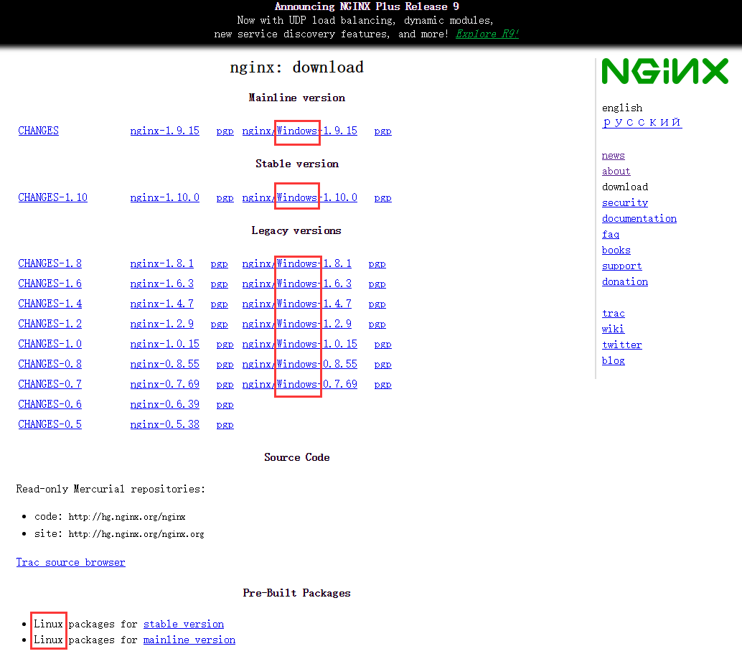Download nginx-0.7.69 source
Screen dimensions: 742x659
coord(164,384)
